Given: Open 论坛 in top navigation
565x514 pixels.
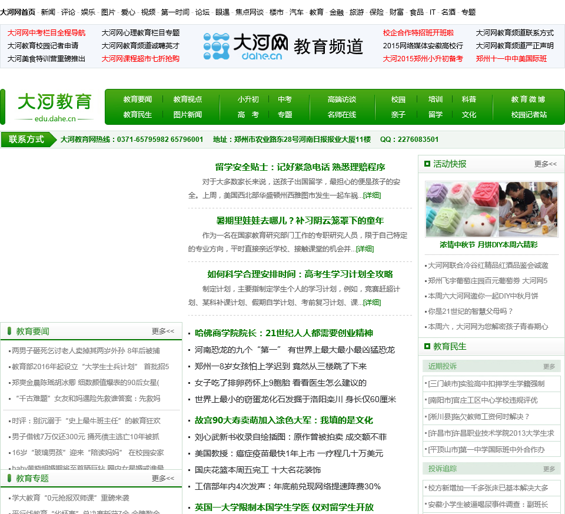Looking at the screenshot, I should pos(202,12).
